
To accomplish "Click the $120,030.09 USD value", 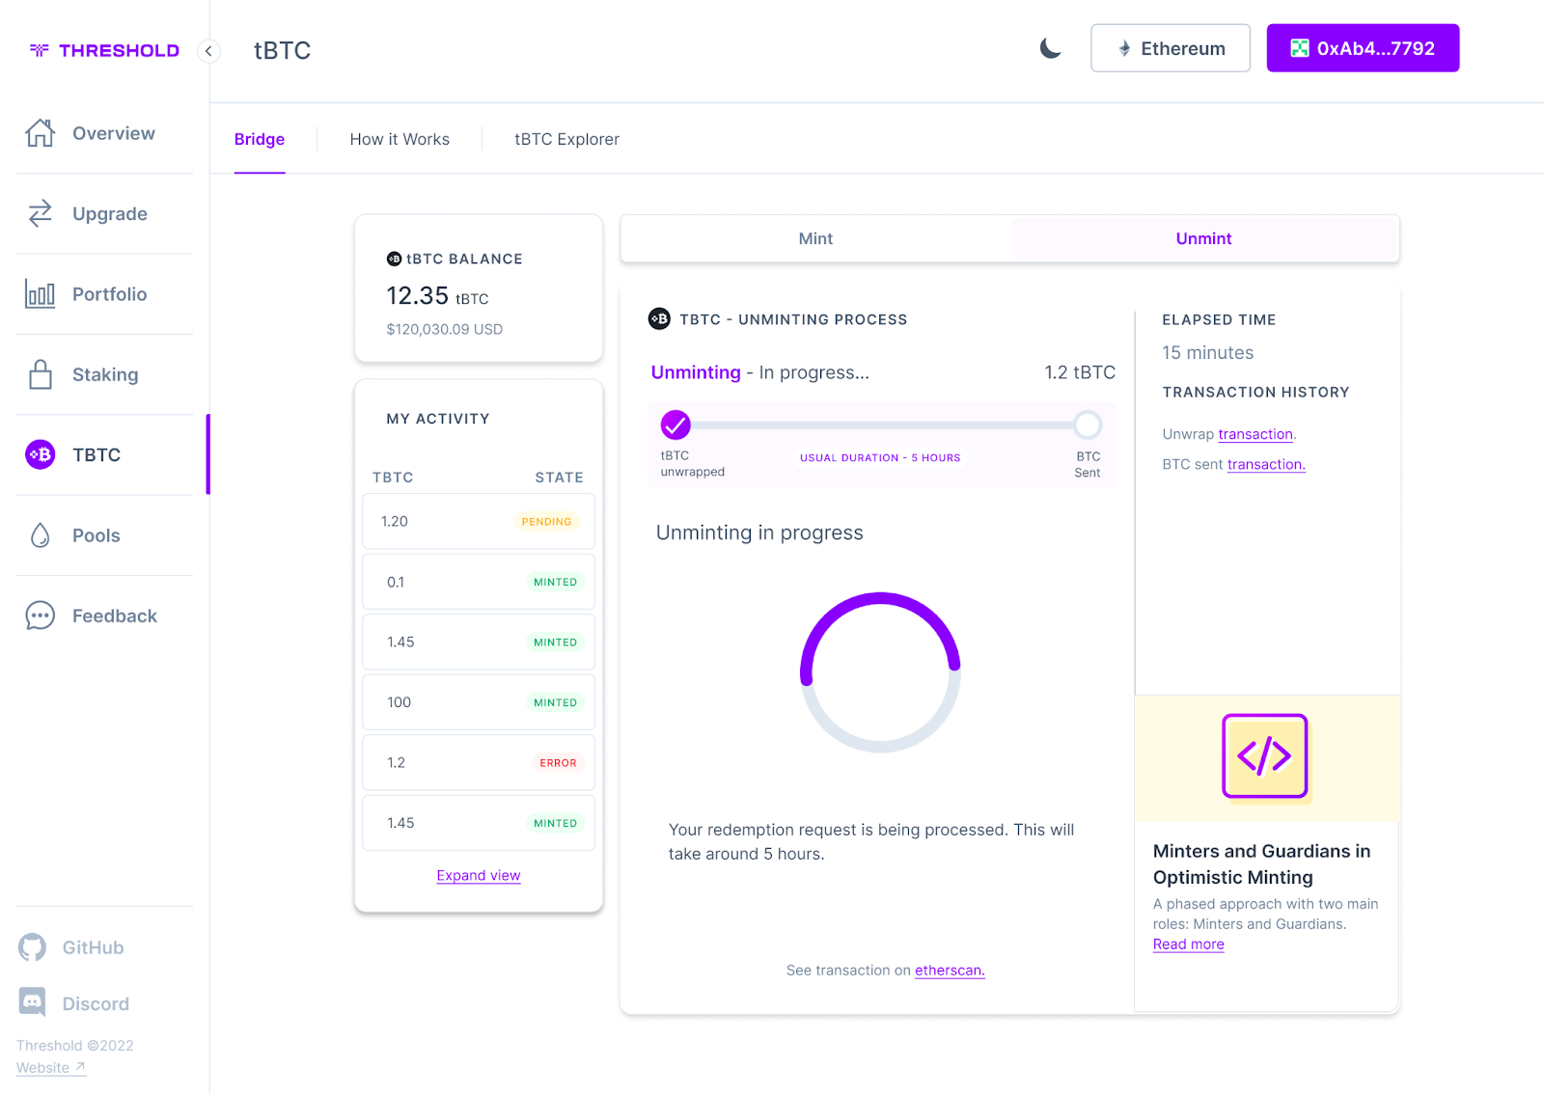I will pyautogui.click(x=445, y=329).
